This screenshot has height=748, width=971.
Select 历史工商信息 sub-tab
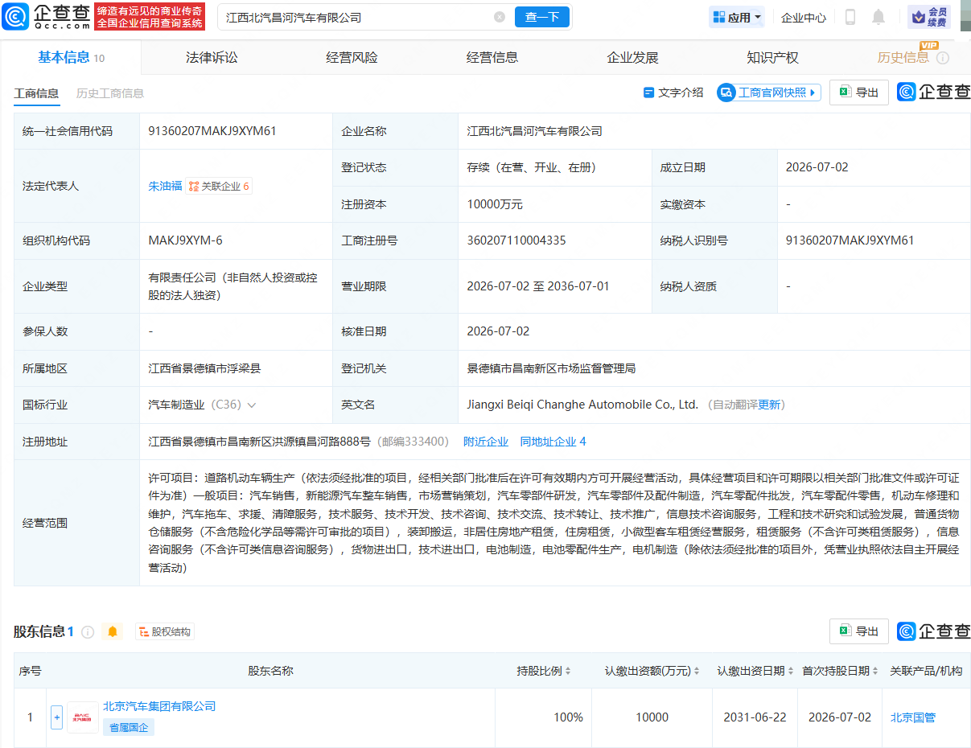110,93
